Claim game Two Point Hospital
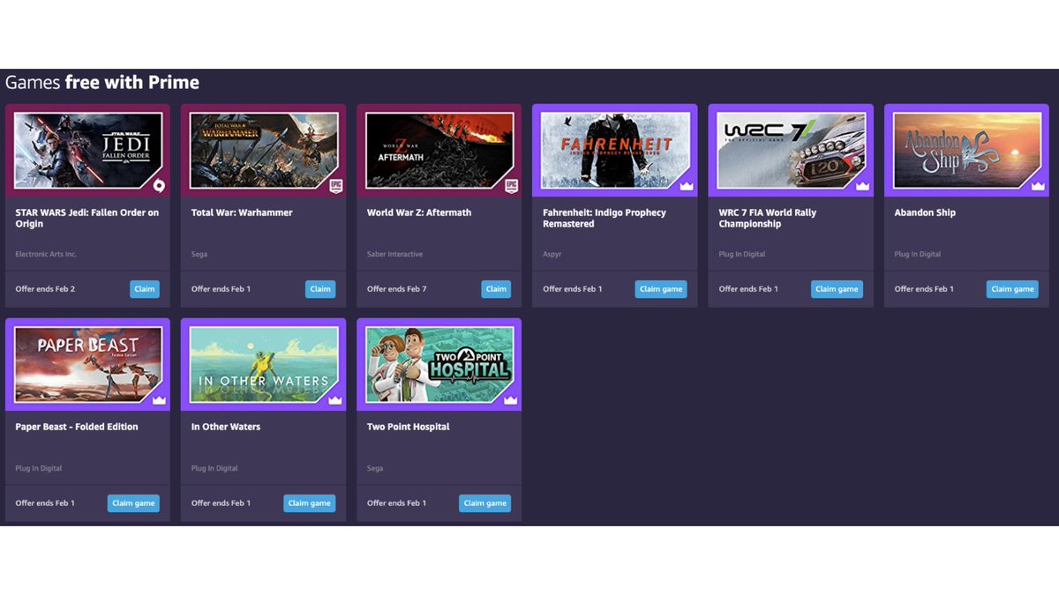This screenshot has width=1059, height=595. click(484, 503)
